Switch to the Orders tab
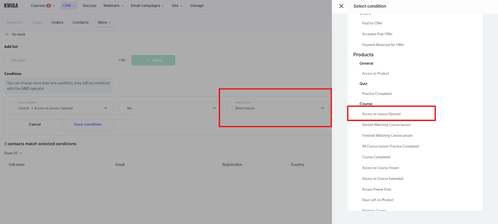Image resolution: width=498 pixels, height=224 pixels. 57,22
